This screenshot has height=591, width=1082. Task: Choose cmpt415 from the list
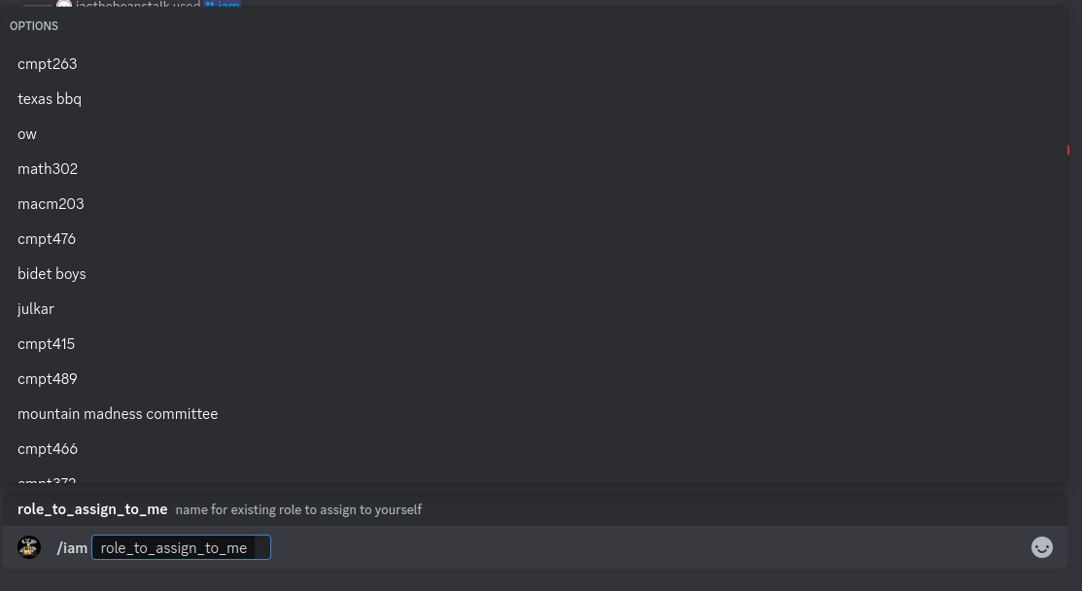pos(535,344)
